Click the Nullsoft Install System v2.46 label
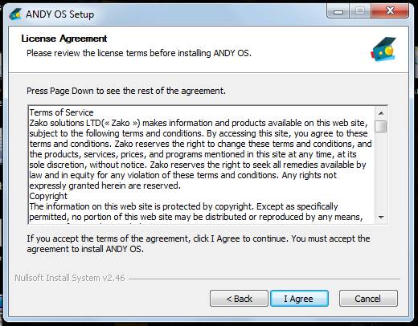The height and width of the screenshot is (326, 418). 70,278
